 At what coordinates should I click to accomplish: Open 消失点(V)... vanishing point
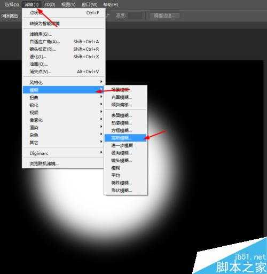coord(64,72)
